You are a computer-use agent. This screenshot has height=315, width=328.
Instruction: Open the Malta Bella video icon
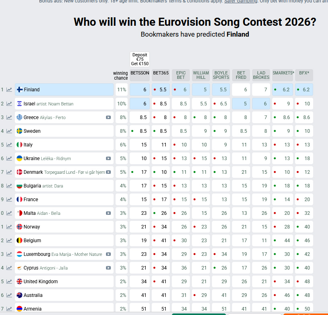coord(108,213)
